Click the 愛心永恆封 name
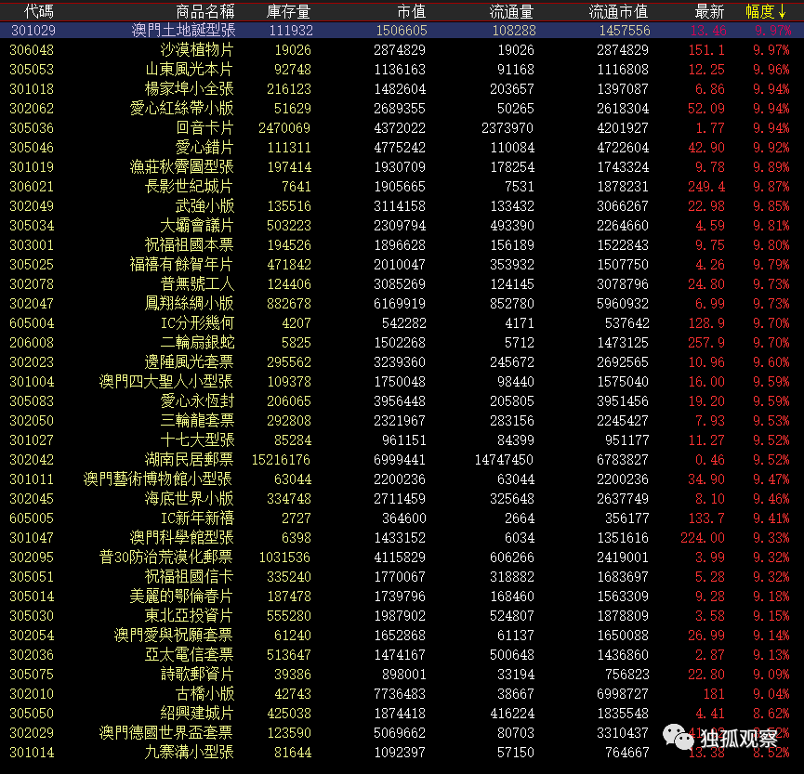Image resolution: width=804 pixels, height=774 pixels. (197, 400)
